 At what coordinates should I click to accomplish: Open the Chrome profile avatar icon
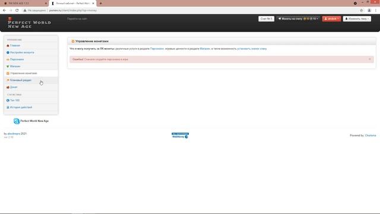pos(369,11)
